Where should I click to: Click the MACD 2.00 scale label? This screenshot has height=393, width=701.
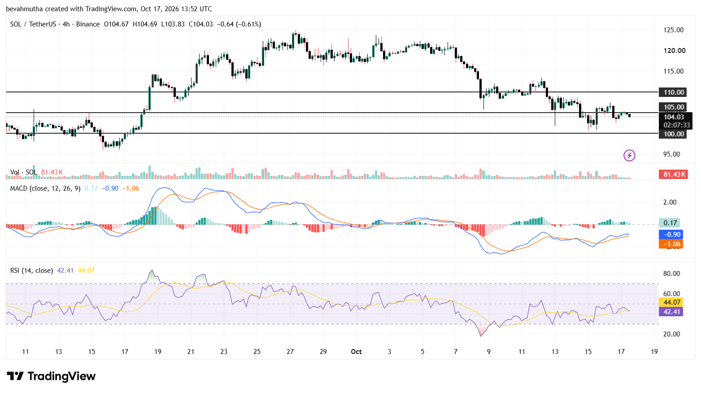coord(670,202)
